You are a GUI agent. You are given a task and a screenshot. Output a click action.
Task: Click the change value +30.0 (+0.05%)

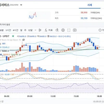pyautogui.click(x=64, y=36)
